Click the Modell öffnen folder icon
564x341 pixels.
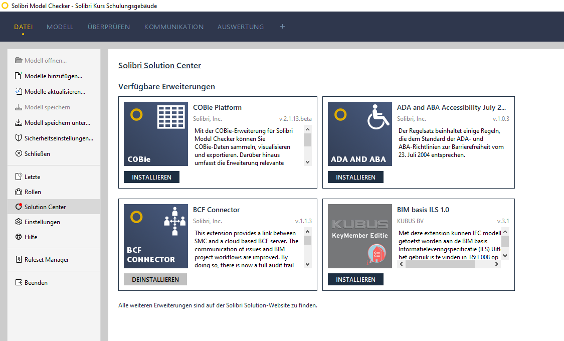click(x=19, y=61)
